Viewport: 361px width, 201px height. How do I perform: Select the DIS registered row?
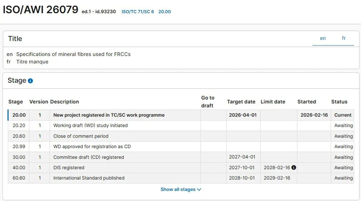pos(69,167)
